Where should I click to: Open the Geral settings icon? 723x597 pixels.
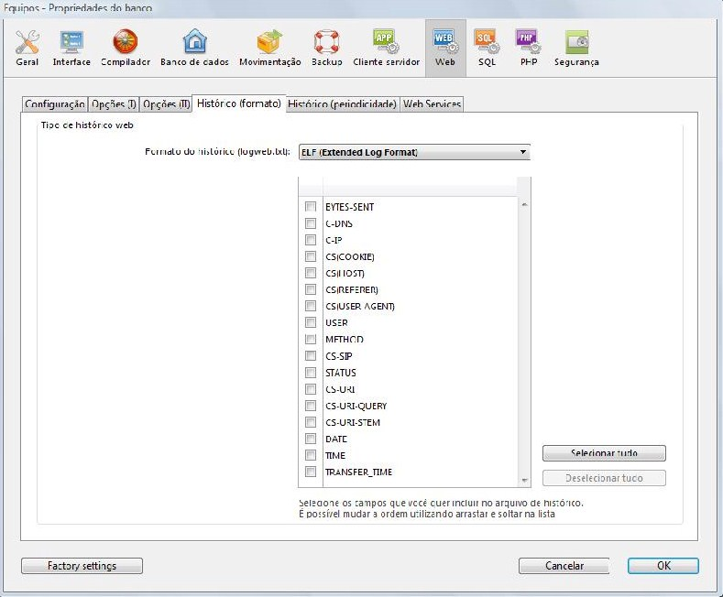click(27, 42)
